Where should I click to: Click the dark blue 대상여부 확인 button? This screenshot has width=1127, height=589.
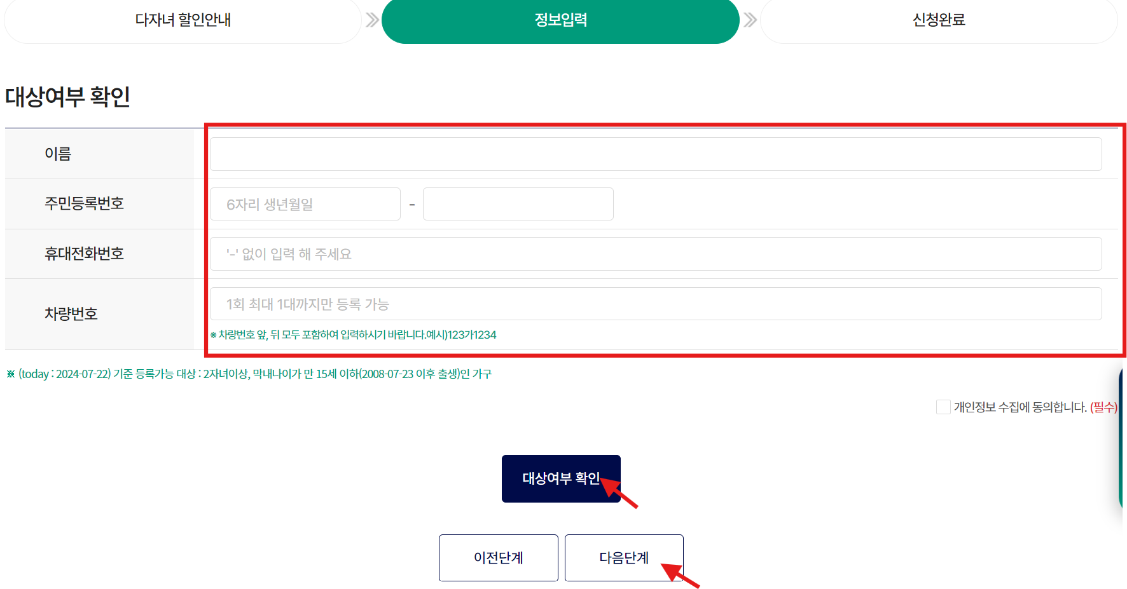coord(561,478)
